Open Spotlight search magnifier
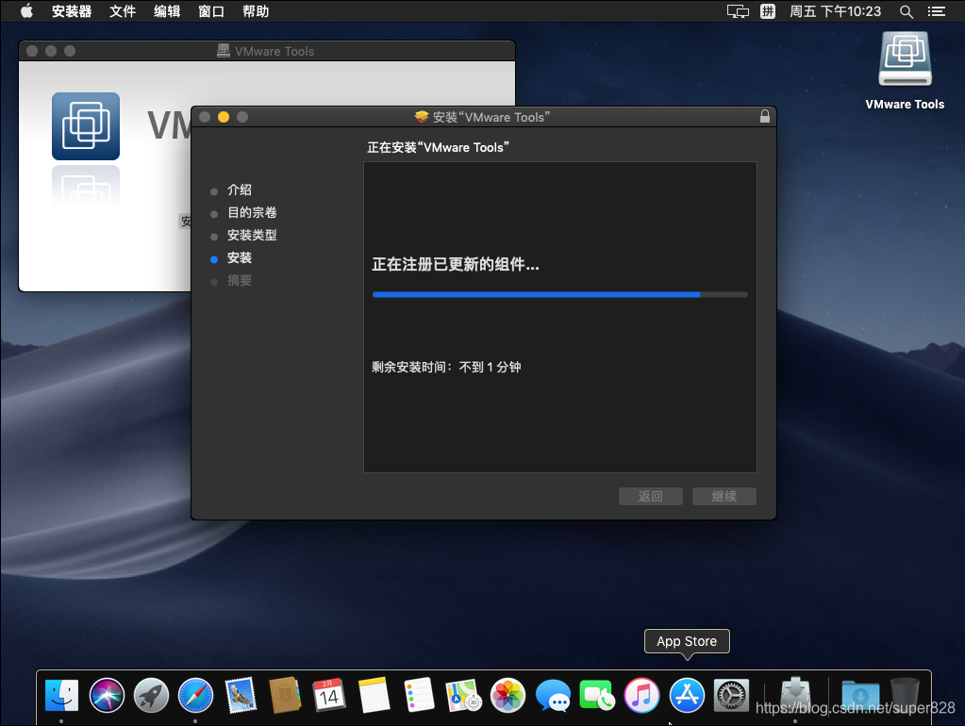This screenshot has height=726, width=965. coord(906,11)
